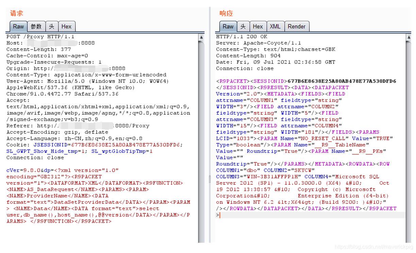This screenshot has width=416, height=253.
Task: Click the 响应 panel heading
Action: coord(226,13)
